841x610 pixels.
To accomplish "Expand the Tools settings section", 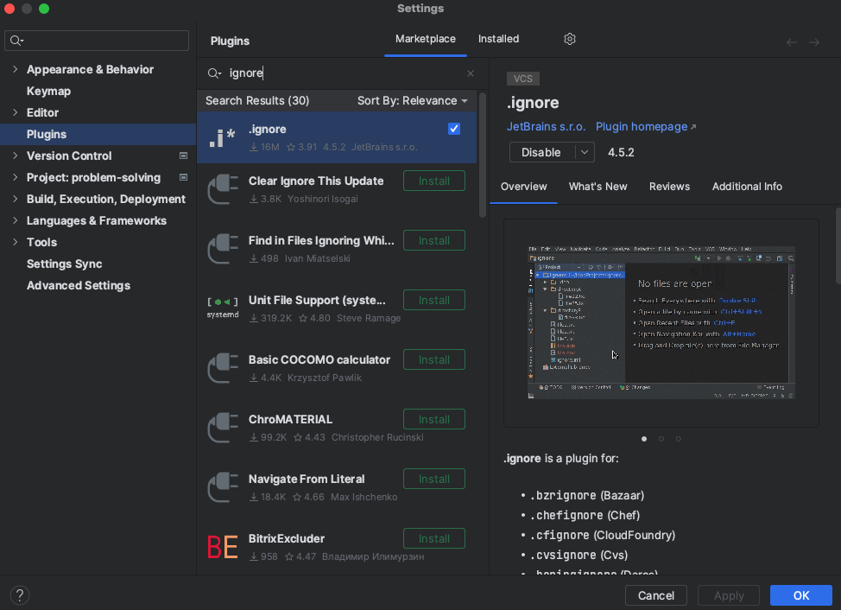I will (x=15, y=242).
